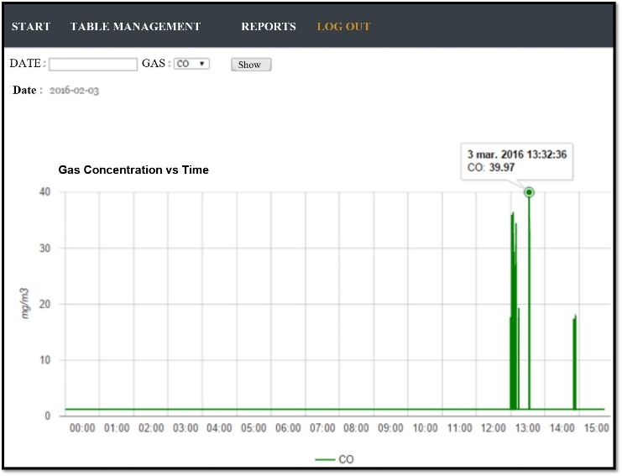Click the 40 value on the y-axis
The image size is (622, 476).
tap(44, 192)
